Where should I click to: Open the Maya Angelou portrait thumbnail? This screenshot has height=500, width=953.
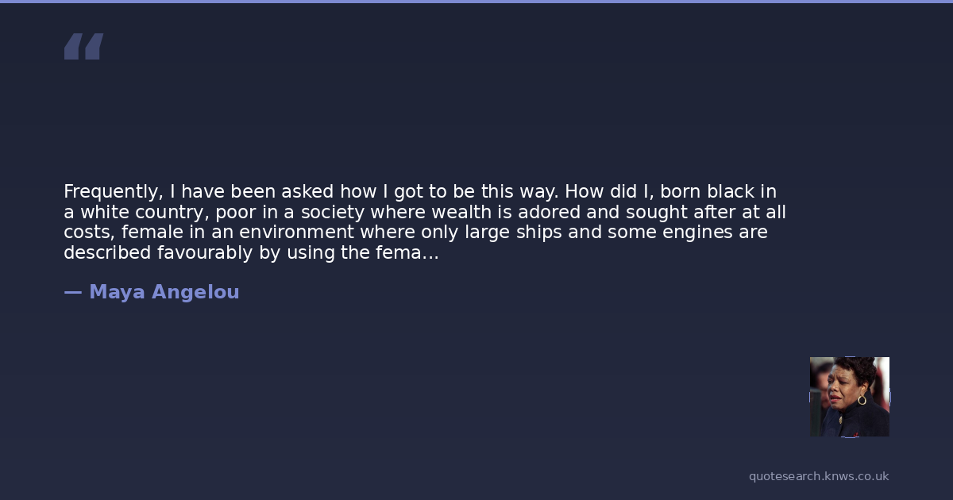(x=849, y=396)
